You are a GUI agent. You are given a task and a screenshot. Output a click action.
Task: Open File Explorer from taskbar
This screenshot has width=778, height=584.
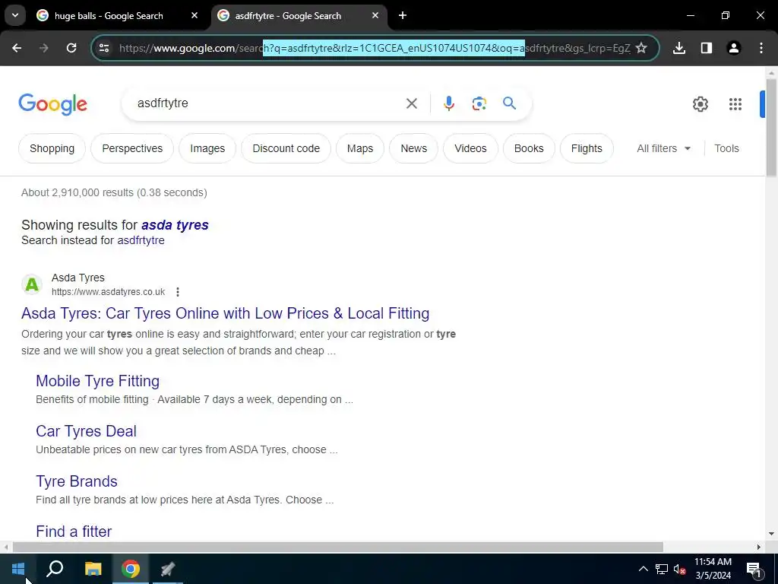(93, 569)
